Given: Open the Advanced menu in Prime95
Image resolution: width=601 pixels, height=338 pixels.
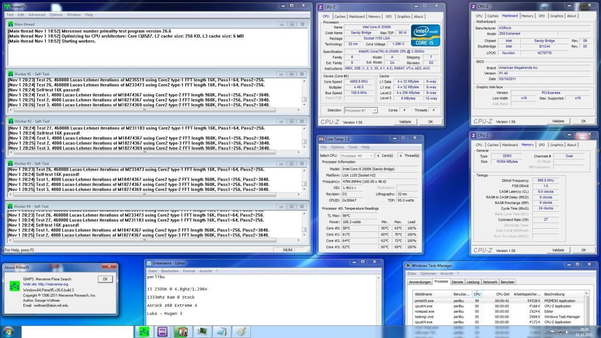Looking at the screenshot, I should click(37, 15).
